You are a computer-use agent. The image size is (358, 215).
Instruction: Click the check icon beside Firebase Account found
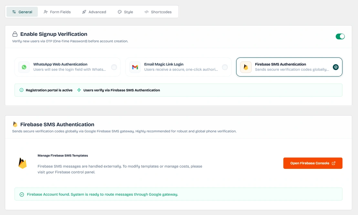coord(22,194)
